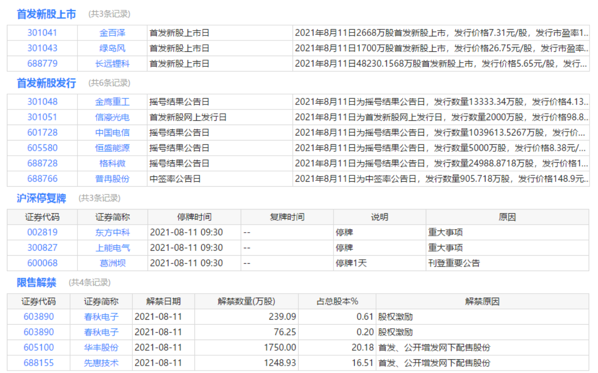The height and width of the screenshot is (373, 598).
Task: Click the 上能电气 stock name
Action: tap(112, 248)
